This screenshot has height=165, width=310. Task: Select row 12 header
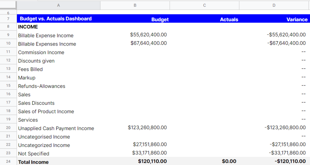point(8,60)
